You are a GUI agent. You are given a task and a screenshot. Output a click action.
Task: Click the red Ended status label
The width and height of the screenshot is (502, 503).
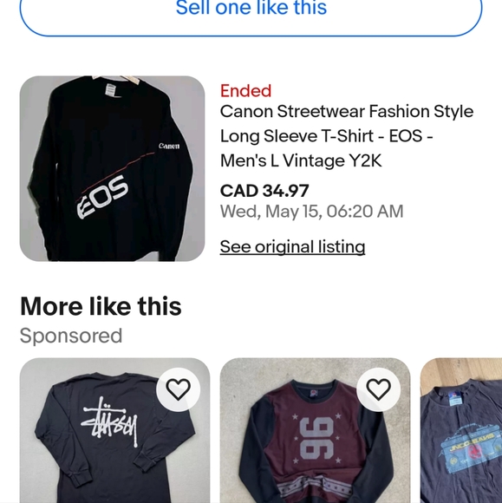245,91
